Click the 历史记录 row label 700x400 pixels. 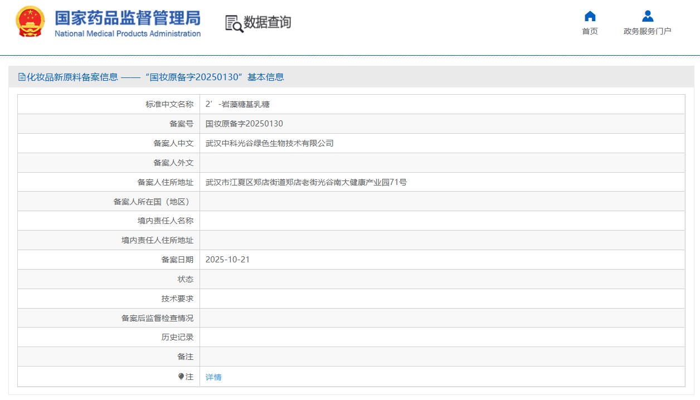(177, 337)
